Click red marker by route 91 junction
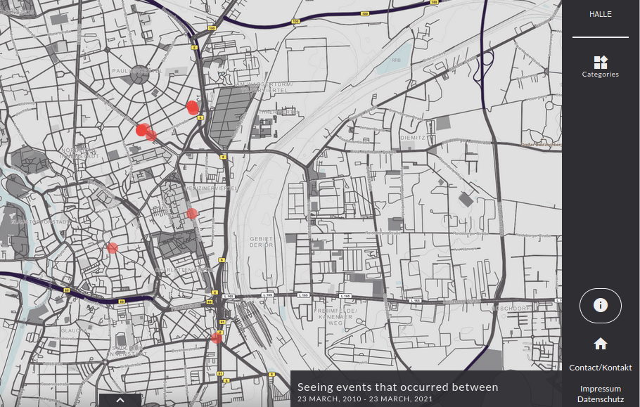The width and height of the screenshot is (640, 407). (216, 338)
